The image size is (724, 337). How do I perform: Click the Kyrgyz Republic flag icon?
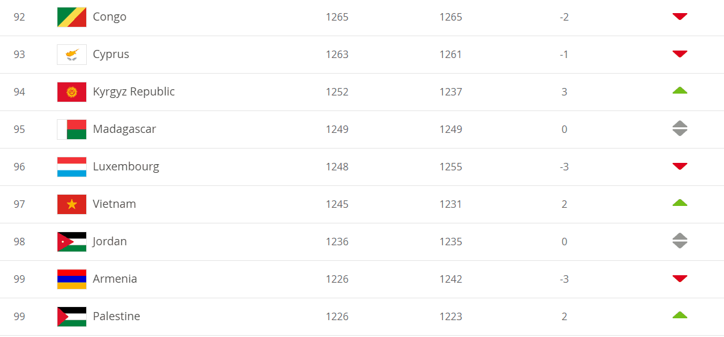coord(72,92)
